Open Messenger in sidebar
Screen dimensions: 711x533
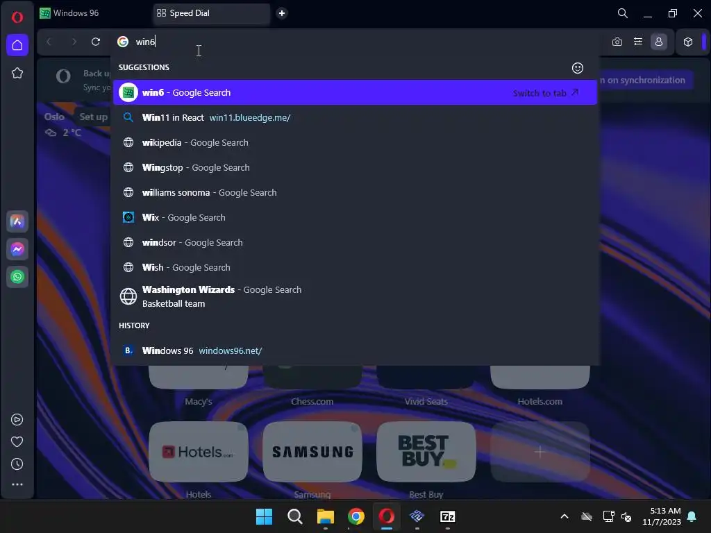pos(17,249)
